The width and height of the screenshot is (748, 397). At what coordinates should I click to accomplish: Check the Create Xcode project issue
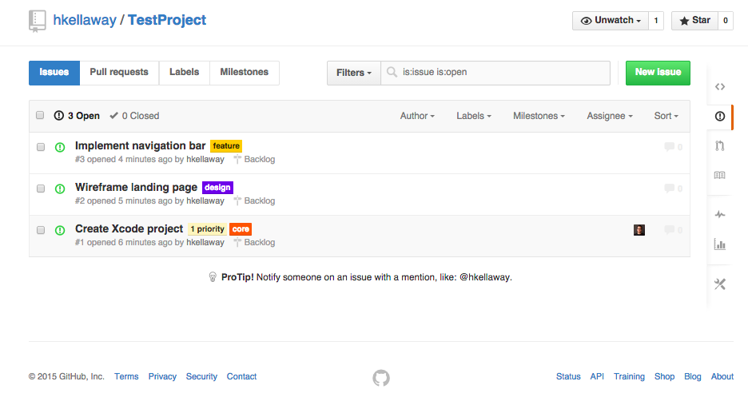tap(41, 230)
